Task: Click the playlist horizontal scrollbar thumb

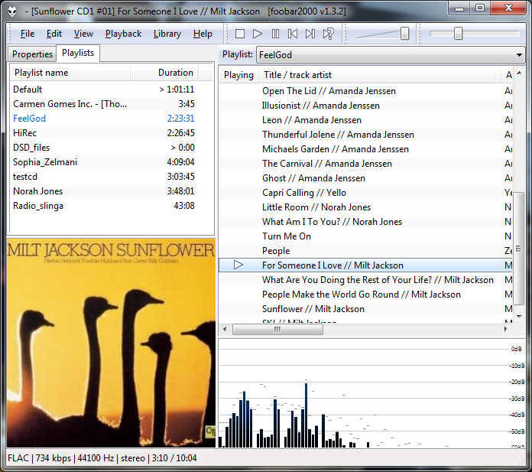Action: pos(277,329)
